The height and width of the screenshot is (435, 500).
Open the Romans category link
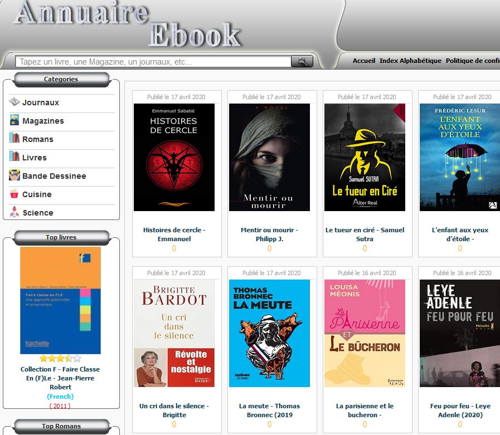[38, 139]
